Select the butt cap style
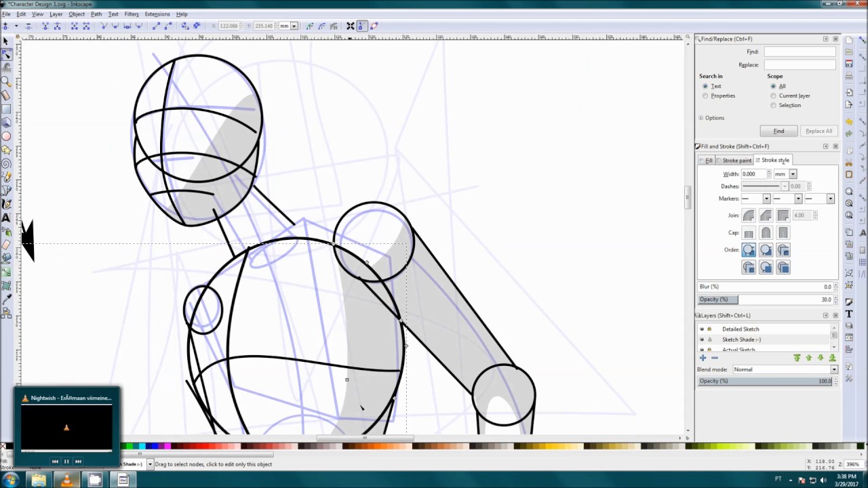The image size is (868, 488). [749, 233]
